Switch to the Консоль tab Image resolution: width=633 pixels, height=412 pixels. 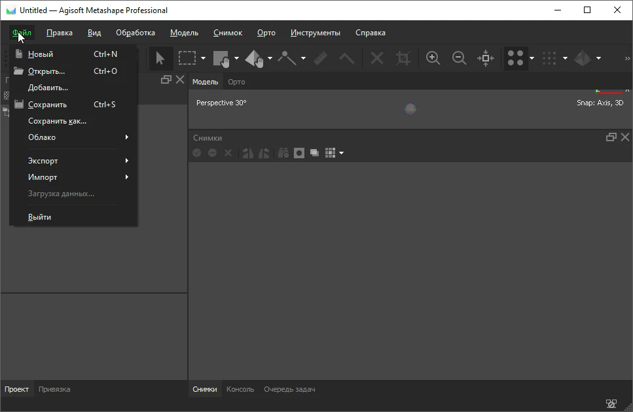240,389
